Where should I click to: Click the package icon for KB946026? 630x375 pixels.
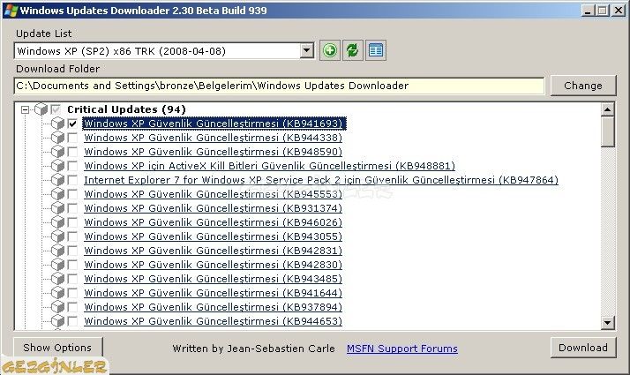pos(58,221)
